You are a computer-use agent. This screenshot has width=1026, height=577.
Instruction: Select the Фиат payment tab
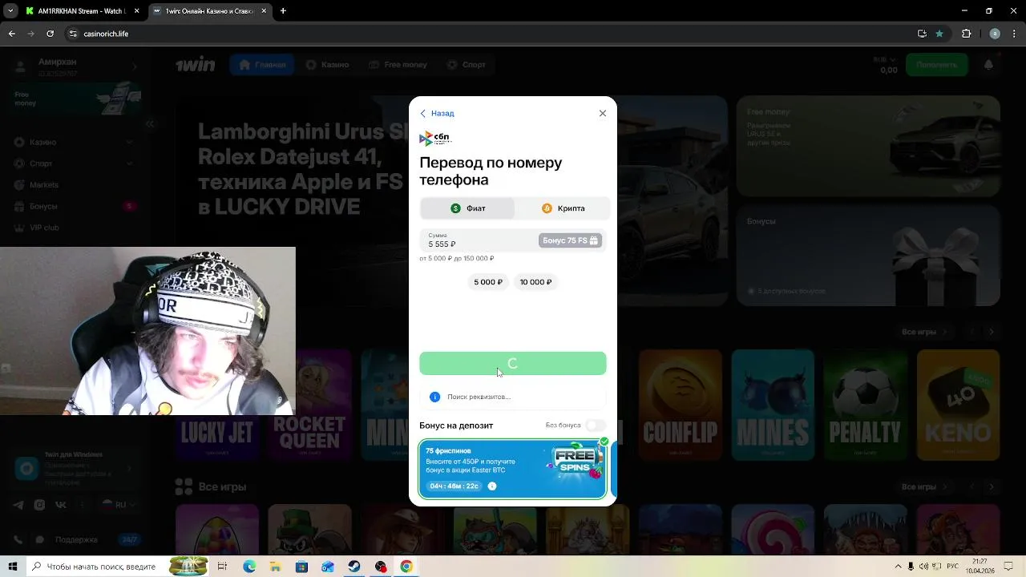click(x=467, y=208)
